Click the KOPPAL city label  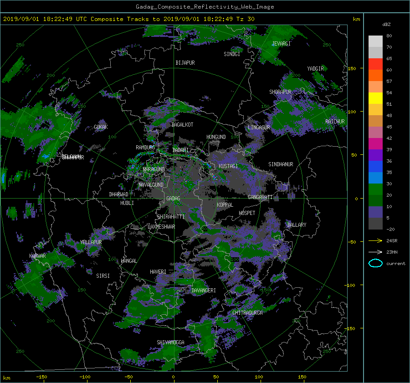click(225, 205)
